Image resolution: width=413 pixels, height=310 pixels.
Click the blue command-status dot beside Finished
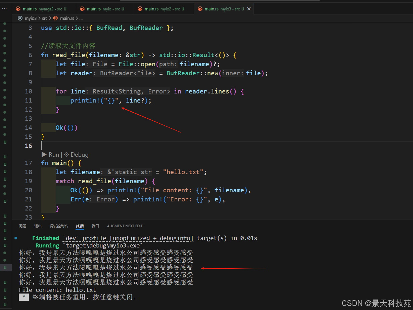(x=16, y=238)
